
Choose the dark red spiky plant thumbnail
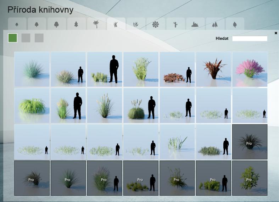(213, 69)
